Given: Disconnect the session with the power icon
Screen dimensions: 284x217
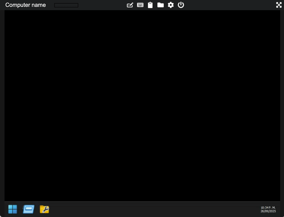Looking at the screenshot, I should pyautogui.click(x=181, y=5).
